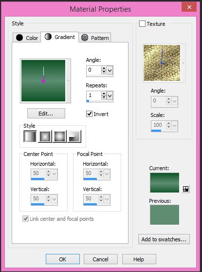Viewport: 202px width, 272px height.
Task: Click the Color tab's black circle icon
Action: coord(19,38)
